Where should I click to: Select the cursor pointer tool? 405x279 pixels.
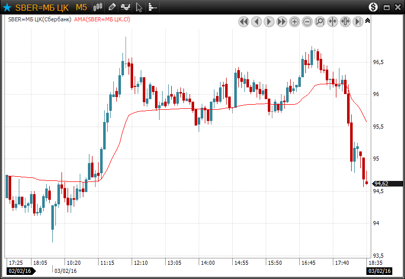(x=139, y=7)
